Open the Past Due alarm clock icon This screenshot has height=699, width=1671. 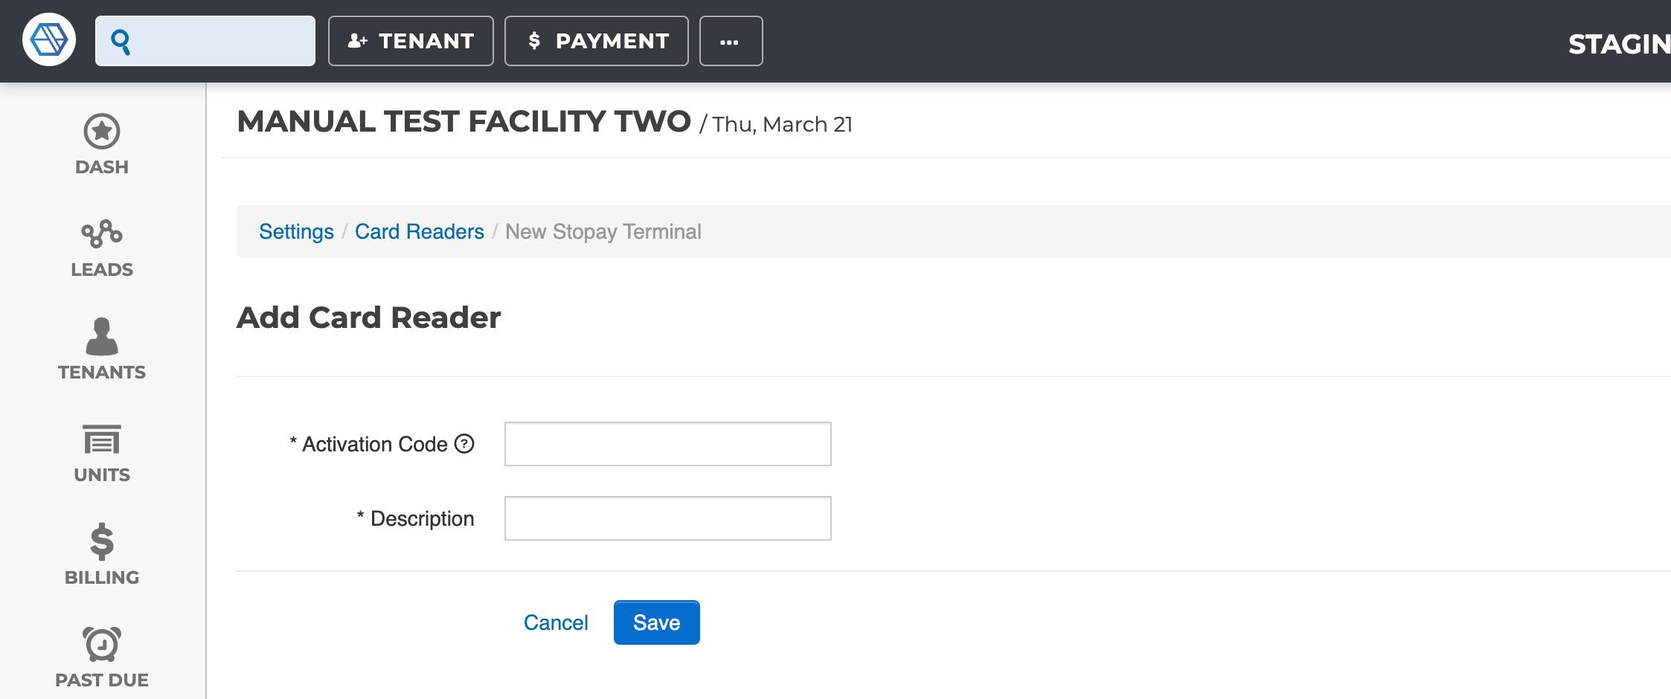point(102,644)
